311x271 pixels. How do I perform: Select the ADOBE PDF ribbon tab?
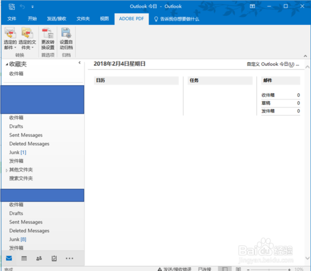point(131,19)
